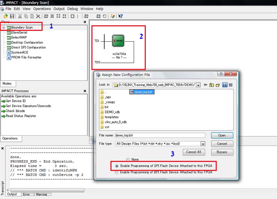The width and height of the screenshot is (277, 199).
Task: Open the File type dropdown arrow
Action: [x=203, y=144]
